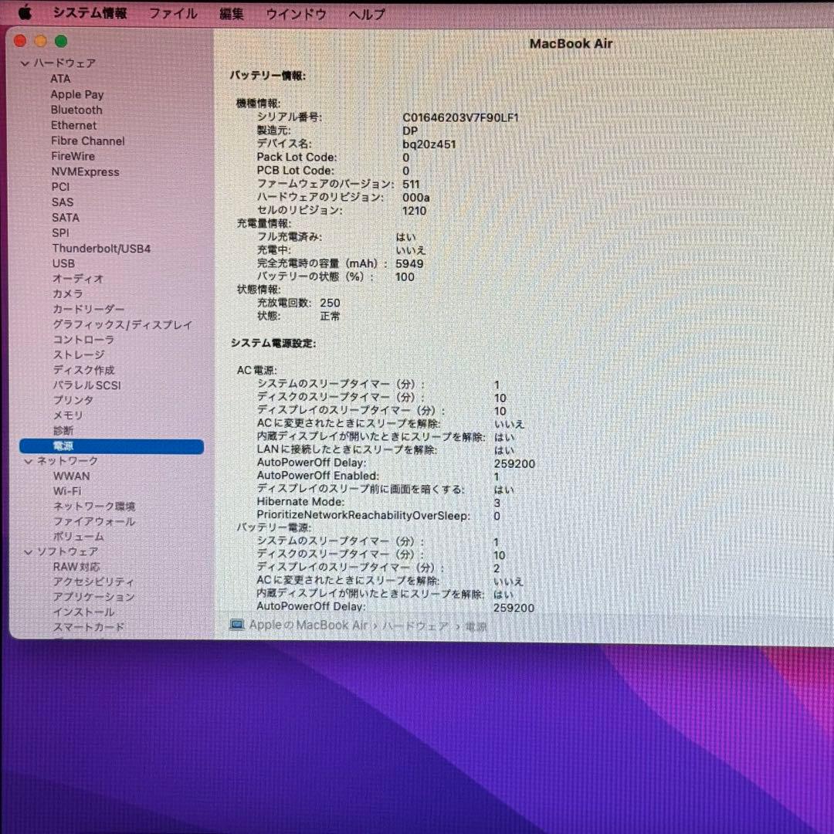
Task: Select コントローラ in the sidebar
Action: (83, 339)
